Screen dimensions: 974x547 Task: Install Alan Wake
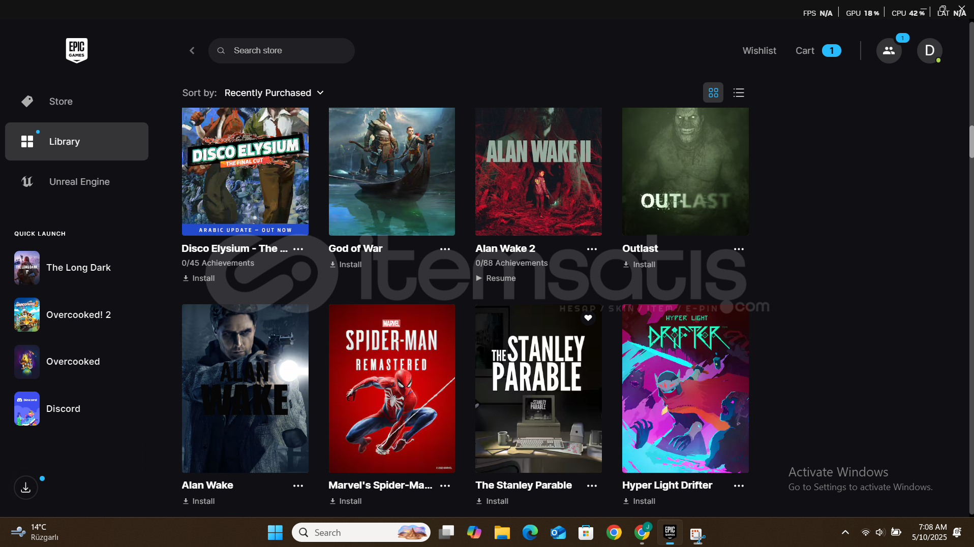(199, 501)
